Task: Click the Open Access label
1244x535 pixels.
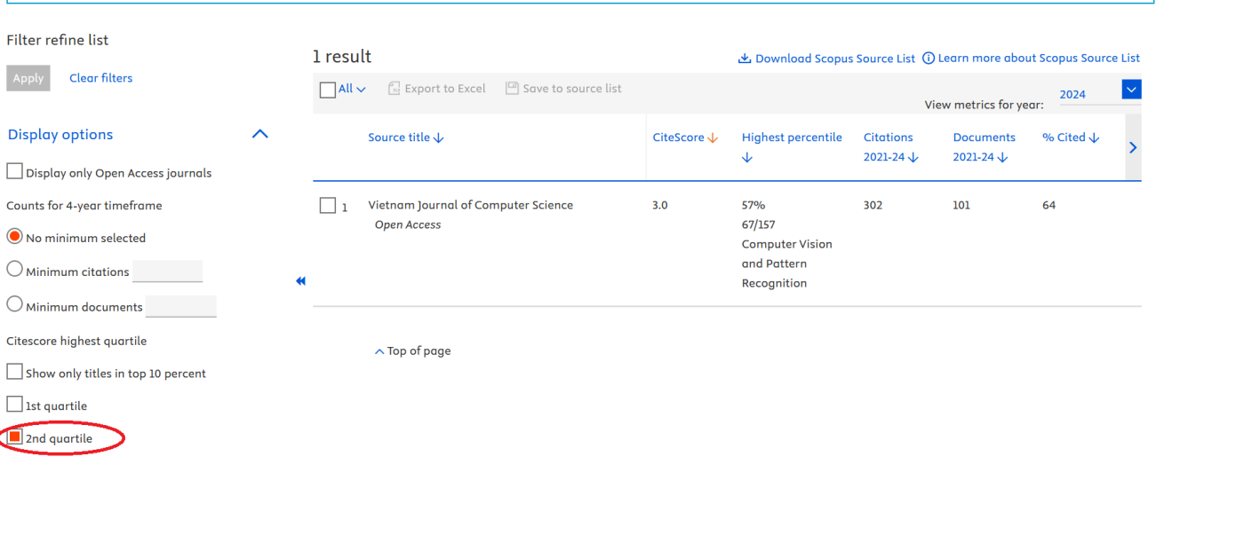Action: tap(408, 224)
